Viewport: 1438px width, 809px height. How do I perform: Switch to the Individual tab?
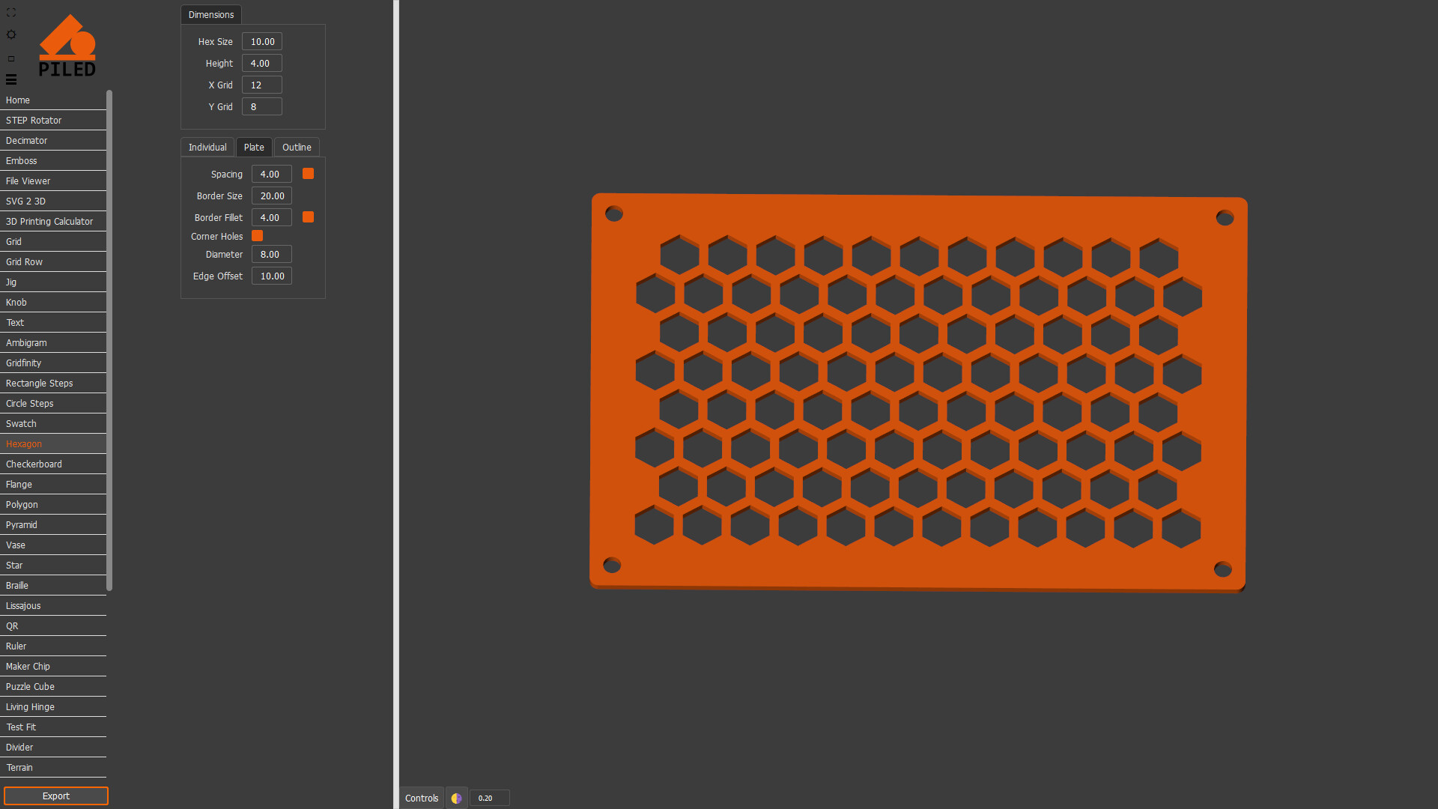207,148
